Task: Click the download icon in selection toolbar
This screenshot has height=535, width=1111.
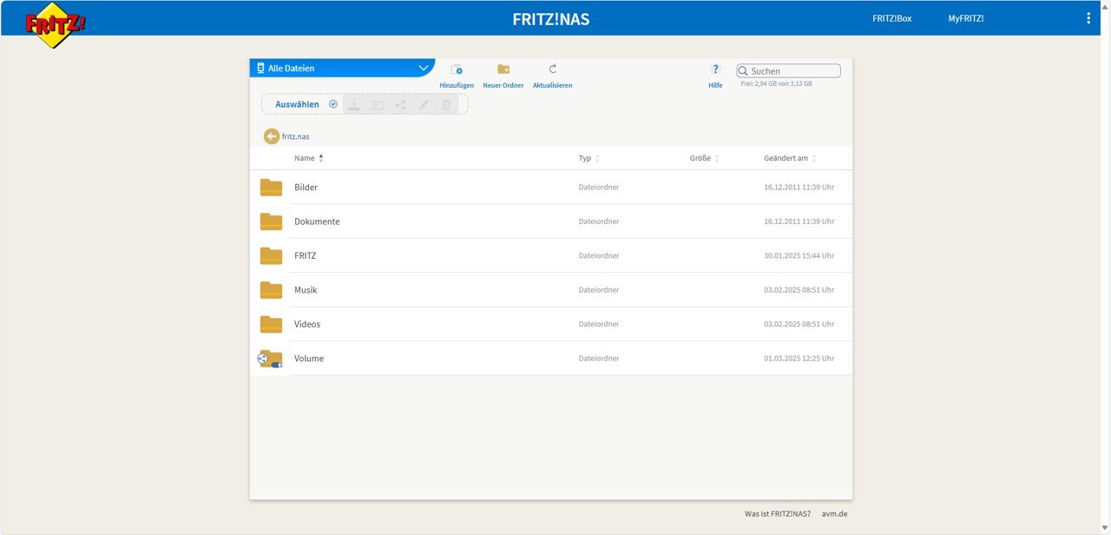Action: point(354,104)
